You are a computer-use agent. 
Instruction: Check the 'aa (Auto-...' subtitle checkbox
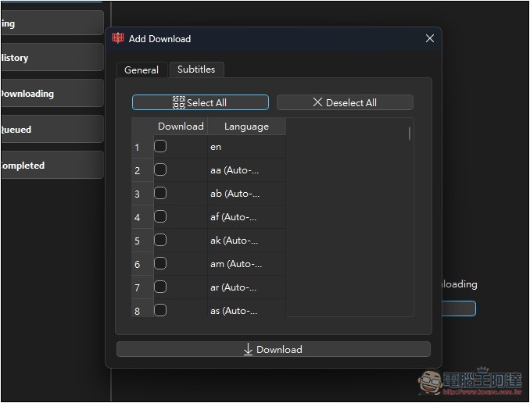pos(160,169)
